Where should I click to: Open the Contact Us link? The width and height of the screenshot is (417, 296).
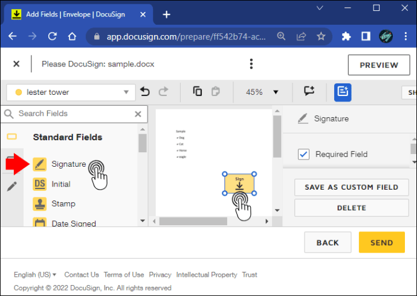click(x=82, y=274)
